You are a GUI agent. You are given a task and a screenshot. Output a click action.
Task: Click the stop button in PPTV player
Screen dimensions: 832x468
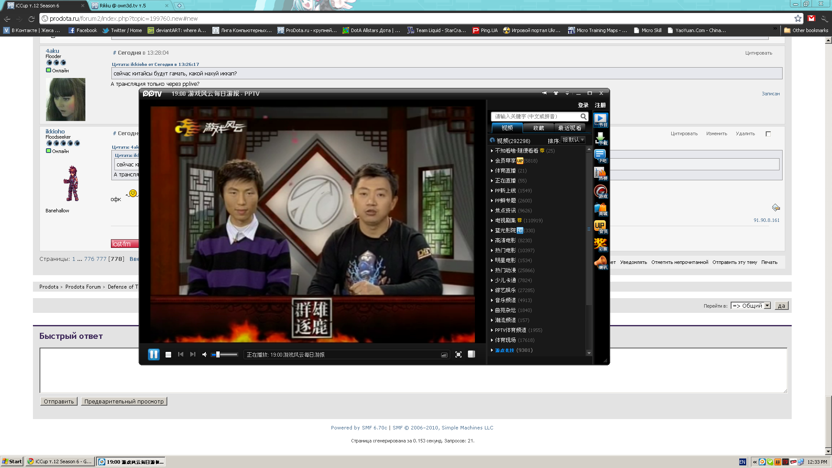tap(168, 354)
